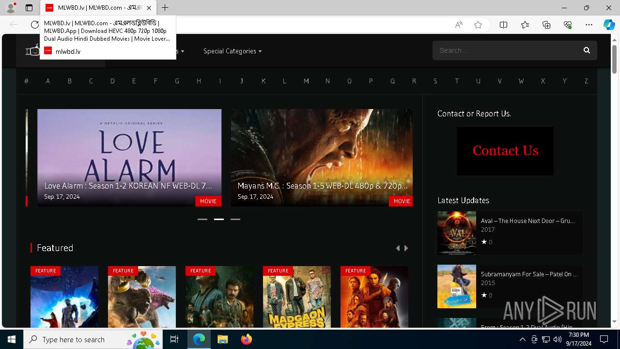Viewport: 620px width, 349px height.
Task: Open split screen view
Action: pos(503,25)
